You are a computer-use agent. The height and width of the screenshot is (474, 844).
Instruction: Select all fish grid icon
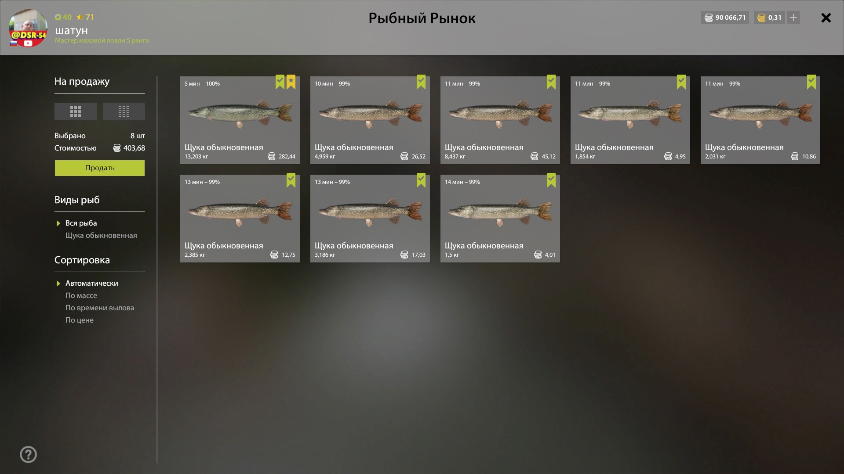tap(76, 111)
